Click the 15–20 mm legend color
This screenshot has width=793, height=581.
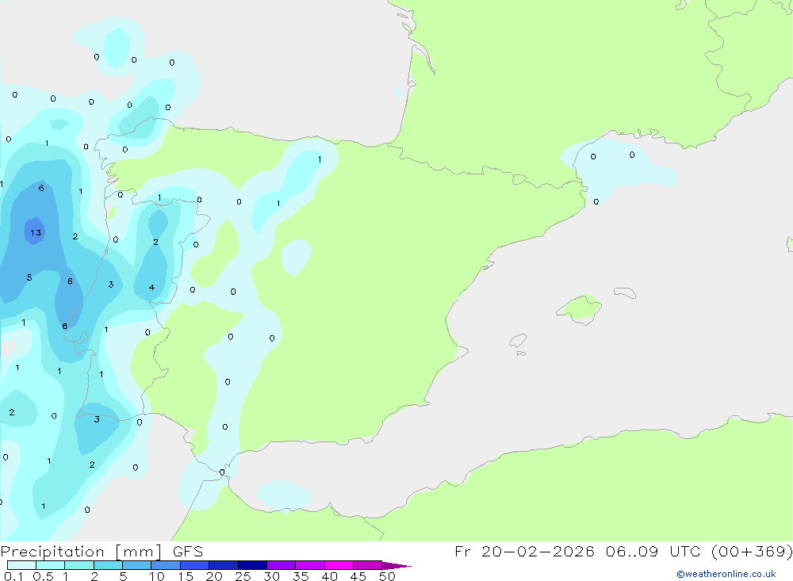click(x=194, y=565)
